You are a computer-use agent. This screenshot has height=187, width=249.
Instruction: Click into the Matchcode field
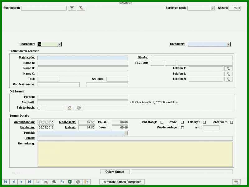pyautogui.click(x=82, y=58)
